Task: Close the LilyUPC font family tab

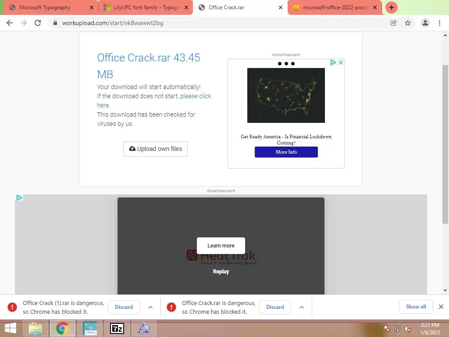Action: [x=186, y=7]
